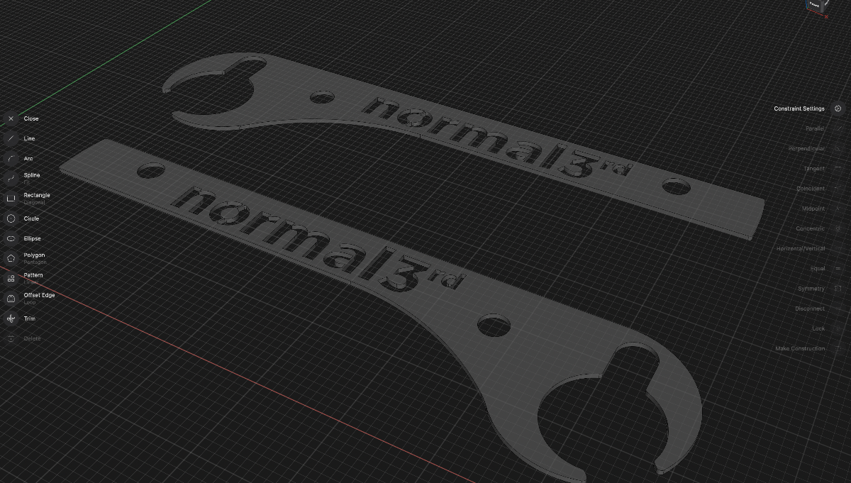The image size is (851, 483).
Task: Select the Offset Edge tool
Action: (x=11, y=299)
